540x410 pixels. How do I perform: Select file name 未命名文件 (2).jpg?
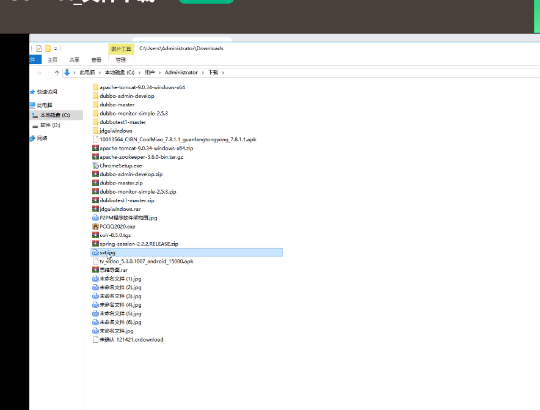coord(120,287)
